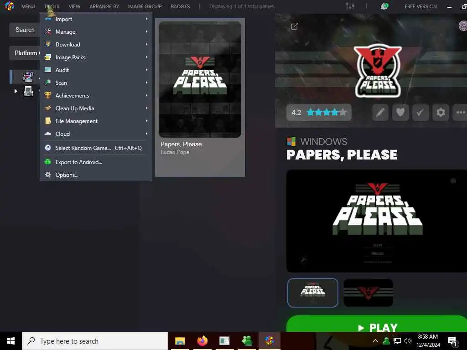Screen dimensions: 467x350
Task: Open the green people app in taskbar
Action: click(247, 341)
